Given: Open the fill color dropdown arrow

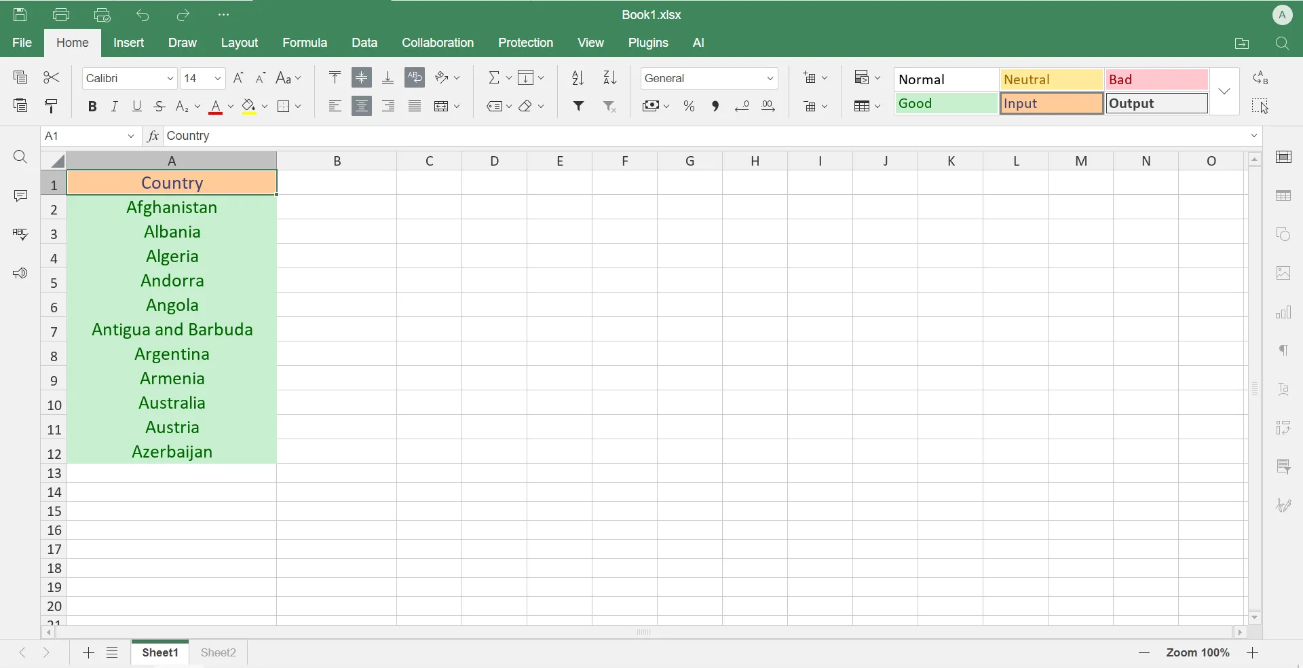Looking at the screenshot, I should pyautogui.click(x=263, y=106).
